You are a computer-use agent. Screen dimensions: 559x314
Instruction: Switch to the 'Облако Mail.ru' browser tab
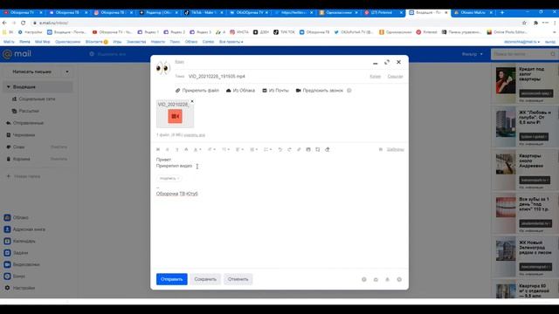(x=473, y=12)
